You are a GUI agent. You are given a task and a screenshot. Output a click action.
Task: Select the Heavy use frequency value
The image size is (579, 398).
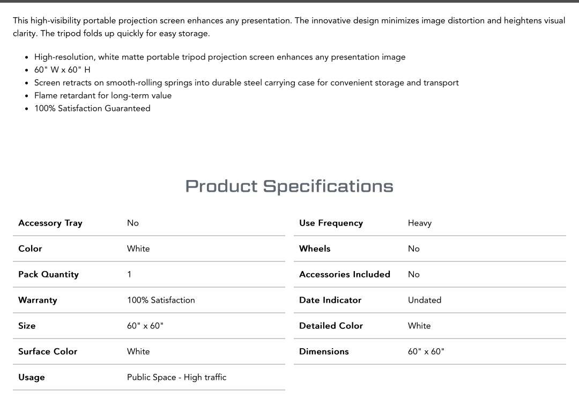[x=419, y=223]
